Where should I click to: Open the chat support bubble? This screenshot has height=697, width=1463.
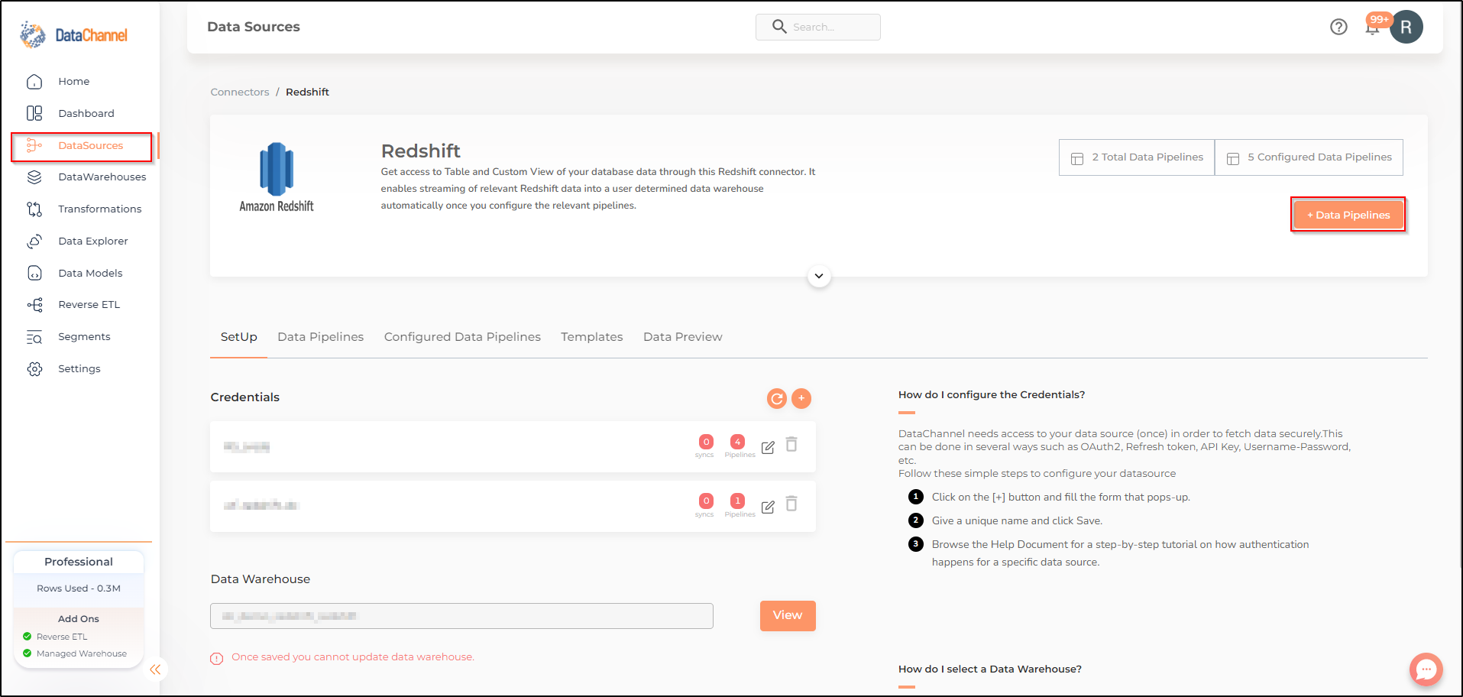click(1426, 669)
